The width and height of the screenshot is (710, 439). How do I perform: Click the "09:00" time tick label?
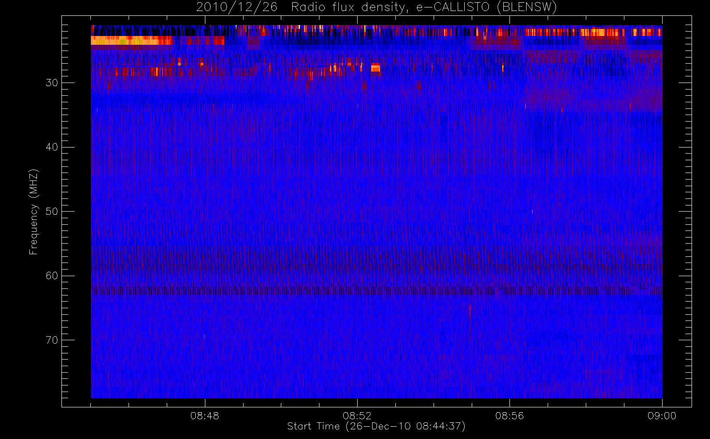662,416
